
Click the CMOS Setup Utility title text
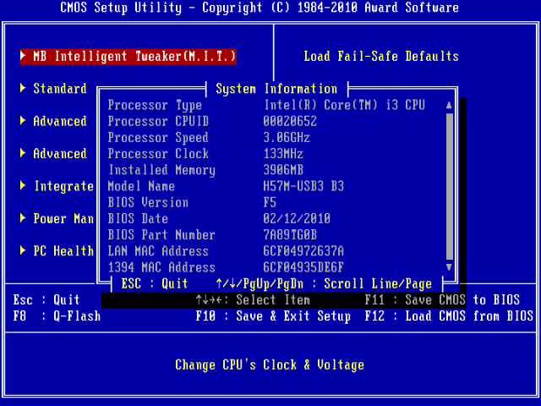260,8
